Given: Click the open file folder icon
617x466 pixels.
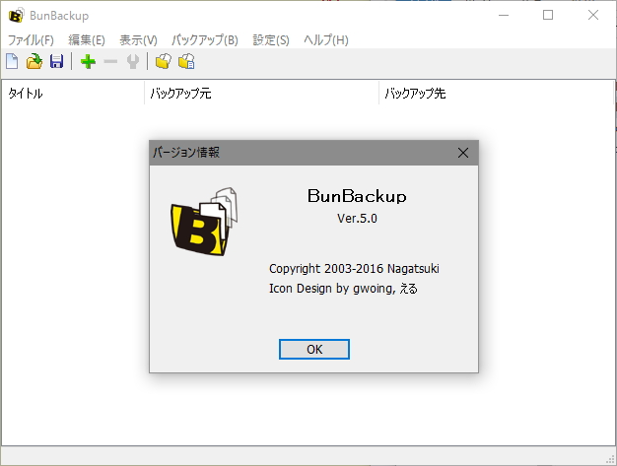Looking at the screenshot, I should (x=34, y=61).
